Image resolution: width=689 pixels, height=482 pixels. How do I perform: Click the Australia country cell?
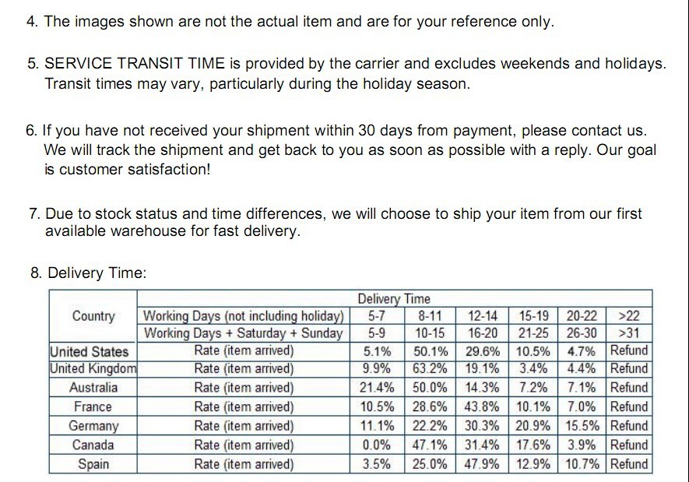pyautogui.click(x=93, y=388)
